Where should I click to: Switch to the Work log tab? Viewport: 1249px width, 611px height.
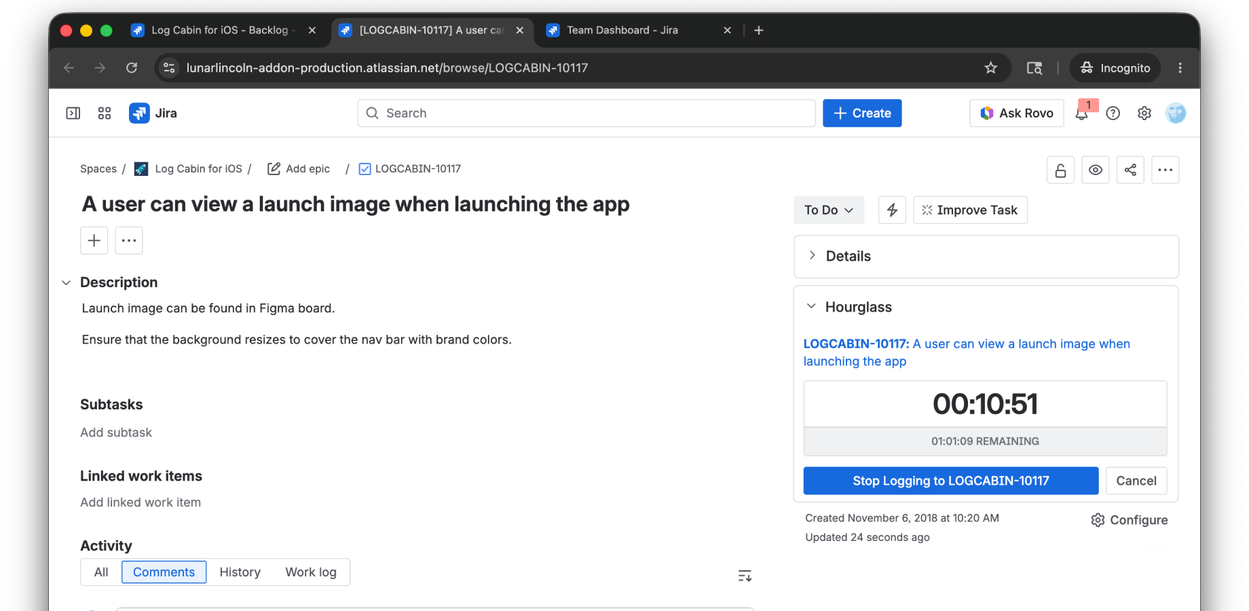(x=311, y=572)
